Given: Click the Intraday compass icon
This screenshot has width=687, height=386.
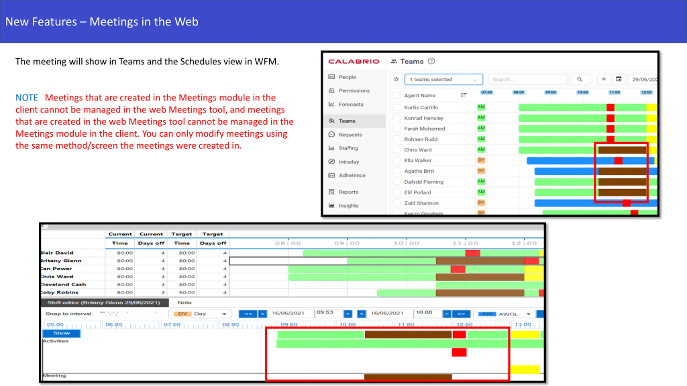Looking at the screenshot, I should tap(332, 161).
